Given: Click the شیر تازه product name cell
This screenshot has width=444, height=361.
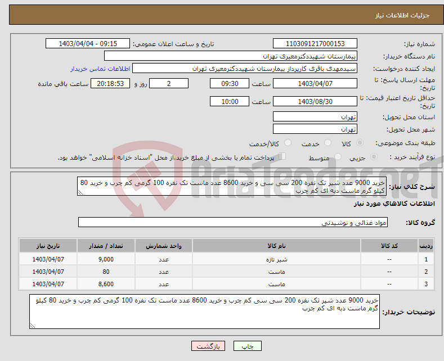Looking at the screenshot, I should (276, 259).
